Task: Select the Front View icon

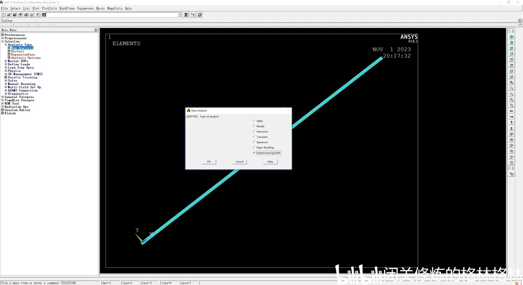Action: pos(511,48)
